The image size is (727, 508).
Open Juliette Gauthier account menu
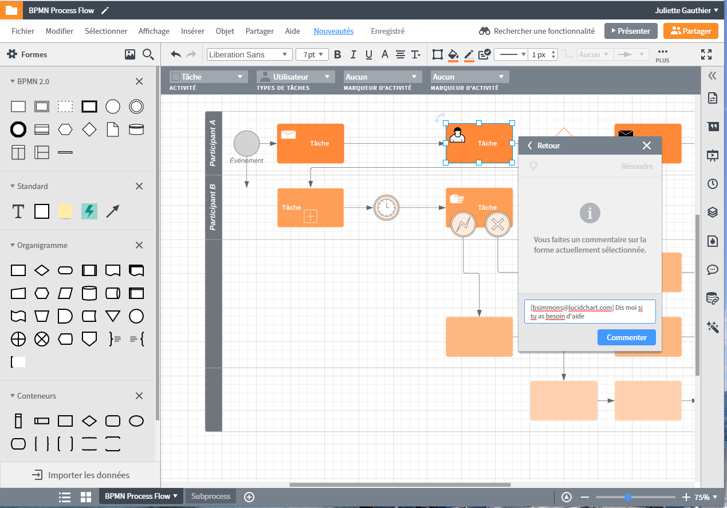click(686, 10)
